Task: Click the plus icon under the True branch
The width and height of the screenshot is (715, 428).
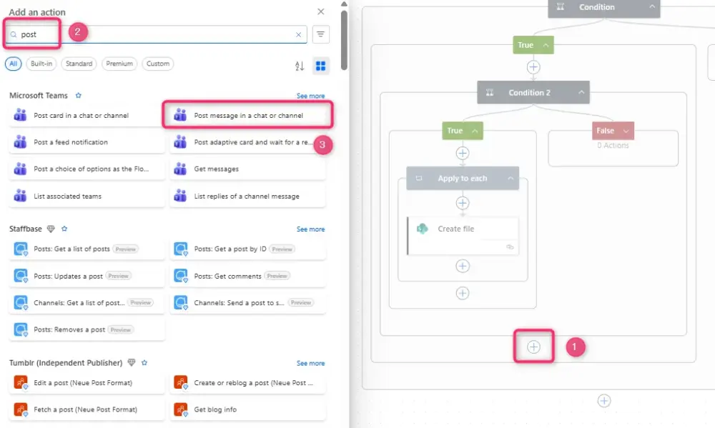Action: pos(533,67)
